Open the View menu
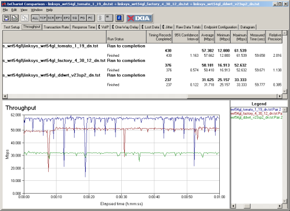This screenshot has width=290, height=211. 24,10
